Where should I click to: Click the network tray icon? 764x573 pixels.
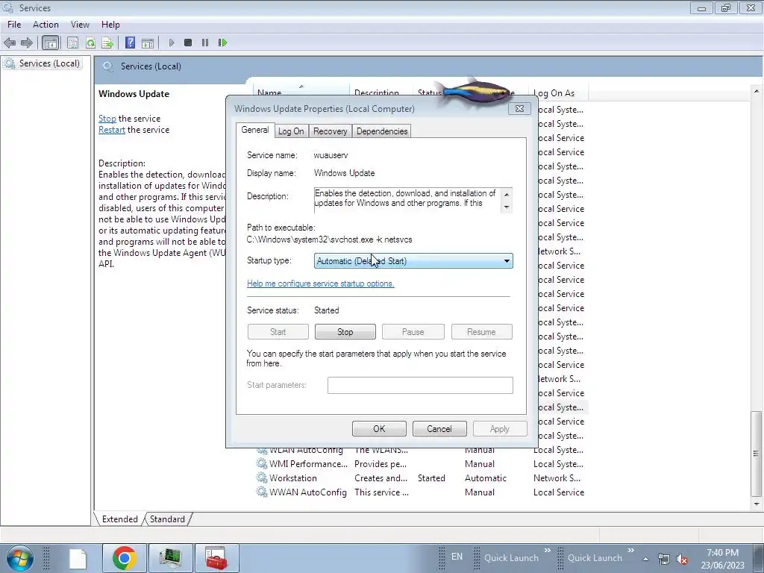point(663,559)
